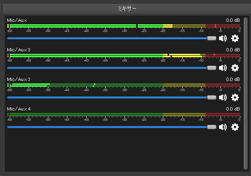Viewport: 251px width, 176px height.
Task: Click the mixer panel vertical scrollbar
Action: pyautogui.click(x=246, y=94)
